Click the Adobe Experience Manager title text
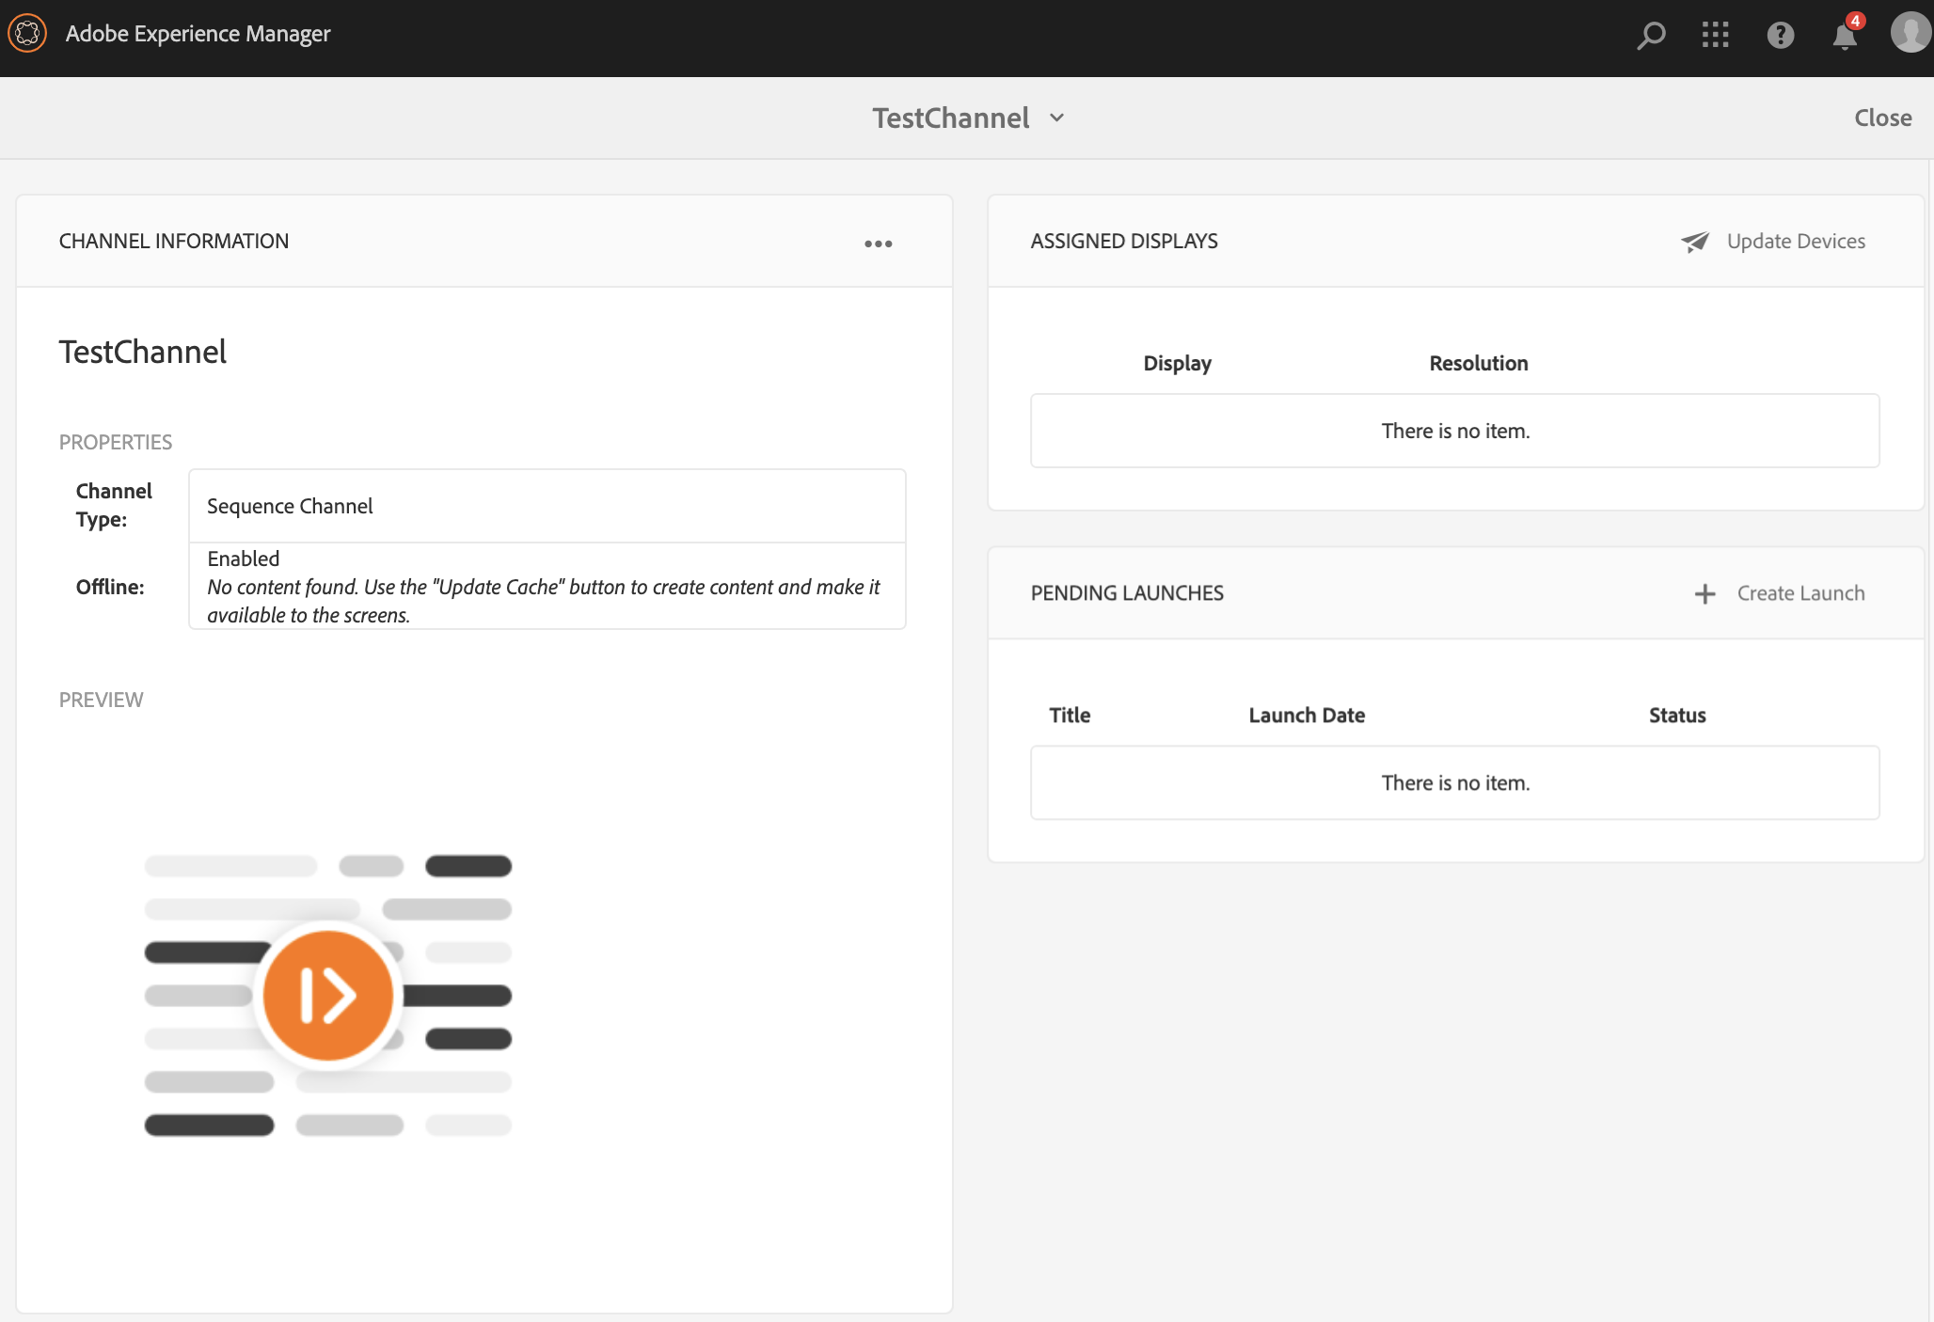 (198, 34)
